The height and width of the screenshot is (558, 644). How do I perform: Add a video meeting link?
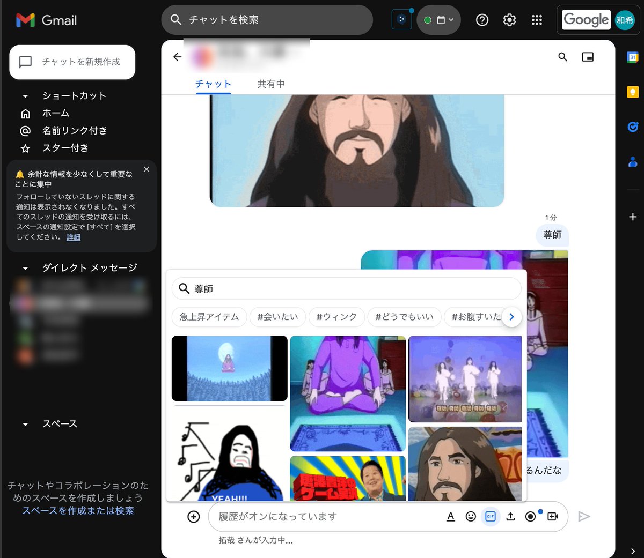(x=553, y=517)
